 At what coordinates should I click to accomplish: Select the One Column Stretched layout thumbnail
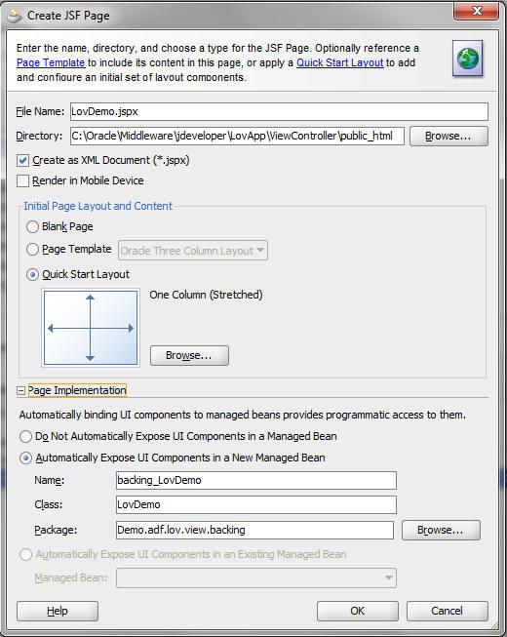pos(91,328)
